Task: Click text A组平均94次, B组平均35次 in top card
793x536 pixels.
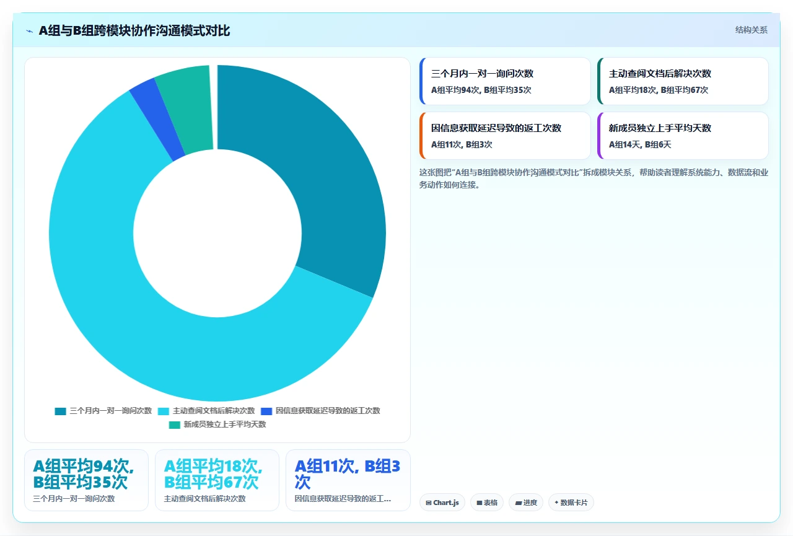Action: 481,90
